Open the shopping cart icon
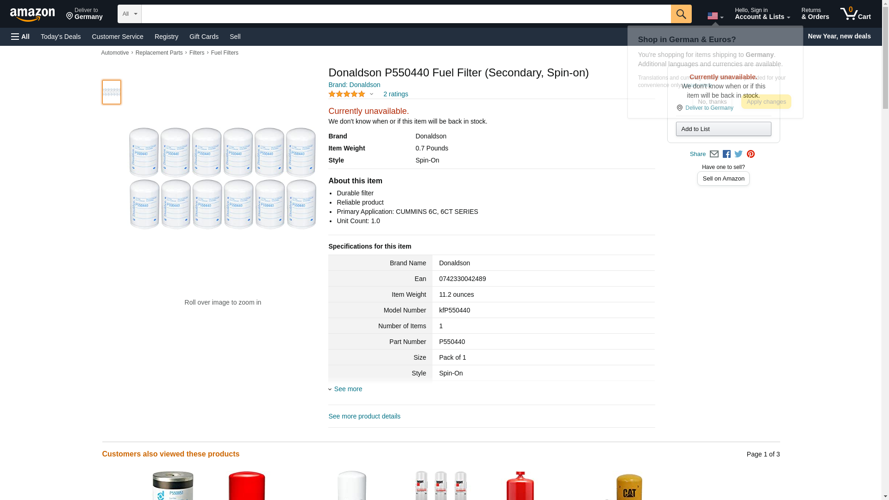Image resolution: width=889 pixels, height=500 pixels. (855, 14)
